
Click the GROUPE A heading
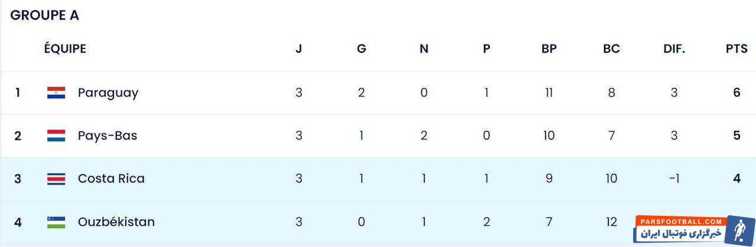44,16
